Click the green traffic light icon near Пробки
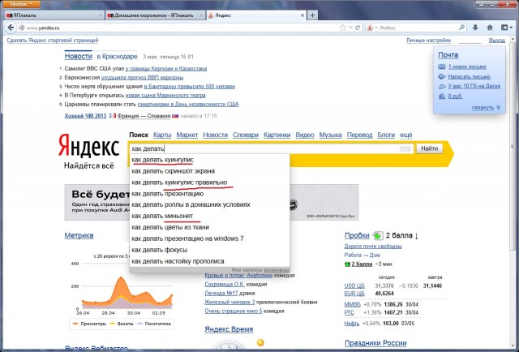 tap(377, 235)
